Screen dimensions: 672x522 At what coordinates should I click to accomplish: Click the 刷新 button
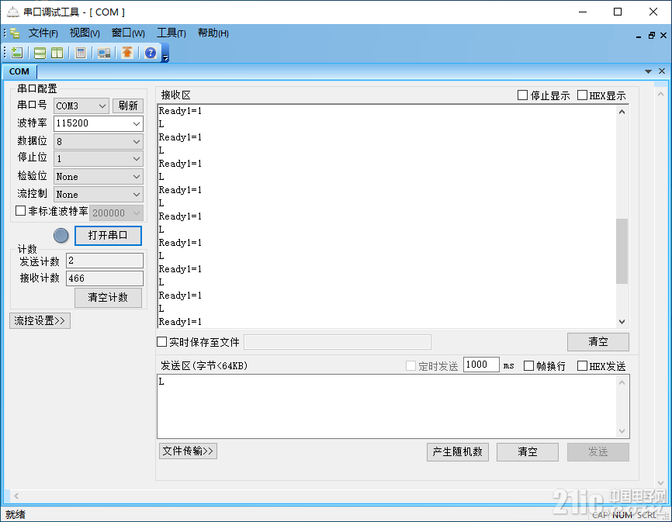coord(128,105)
